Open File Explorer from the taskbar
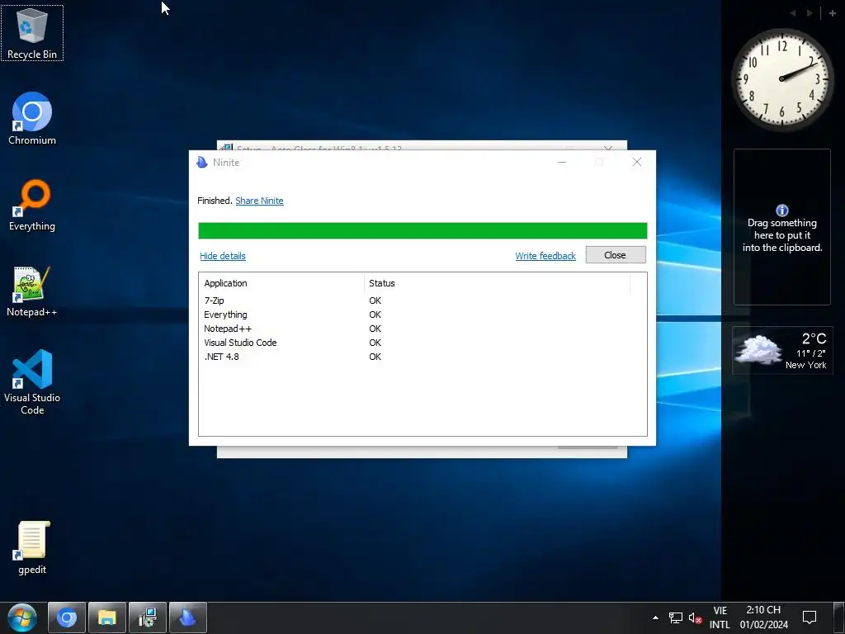 (107, 617)
